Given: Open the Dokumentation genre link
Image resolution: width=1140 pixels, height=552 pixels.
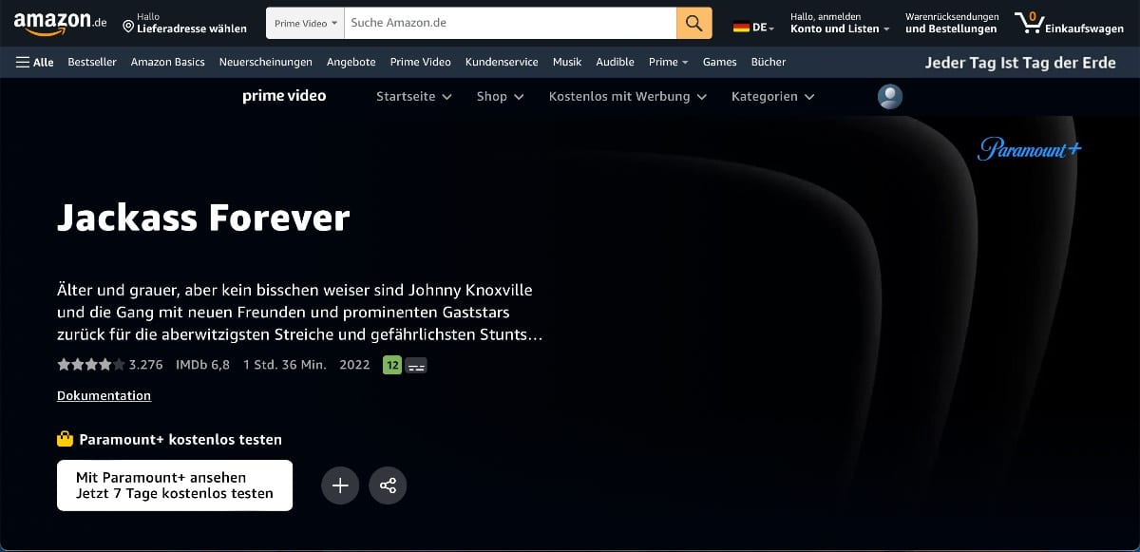Looking at the screenshot, I should (x=104, y=395).
